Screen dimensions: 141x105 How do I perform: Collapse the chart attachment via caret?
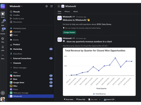[x=108, y=46]
